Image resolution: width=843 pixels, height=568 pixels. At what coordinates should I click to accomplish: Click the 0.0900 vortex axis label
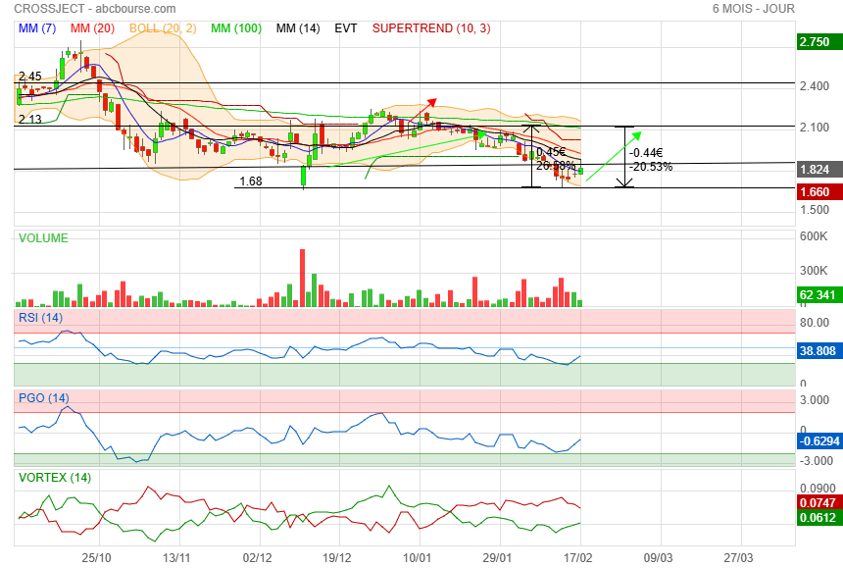point(818,489)
